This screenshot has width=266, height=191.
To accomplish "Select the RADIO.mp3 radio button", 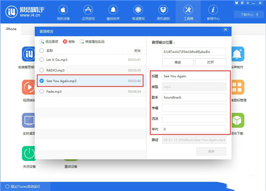I will click(41, 70).
